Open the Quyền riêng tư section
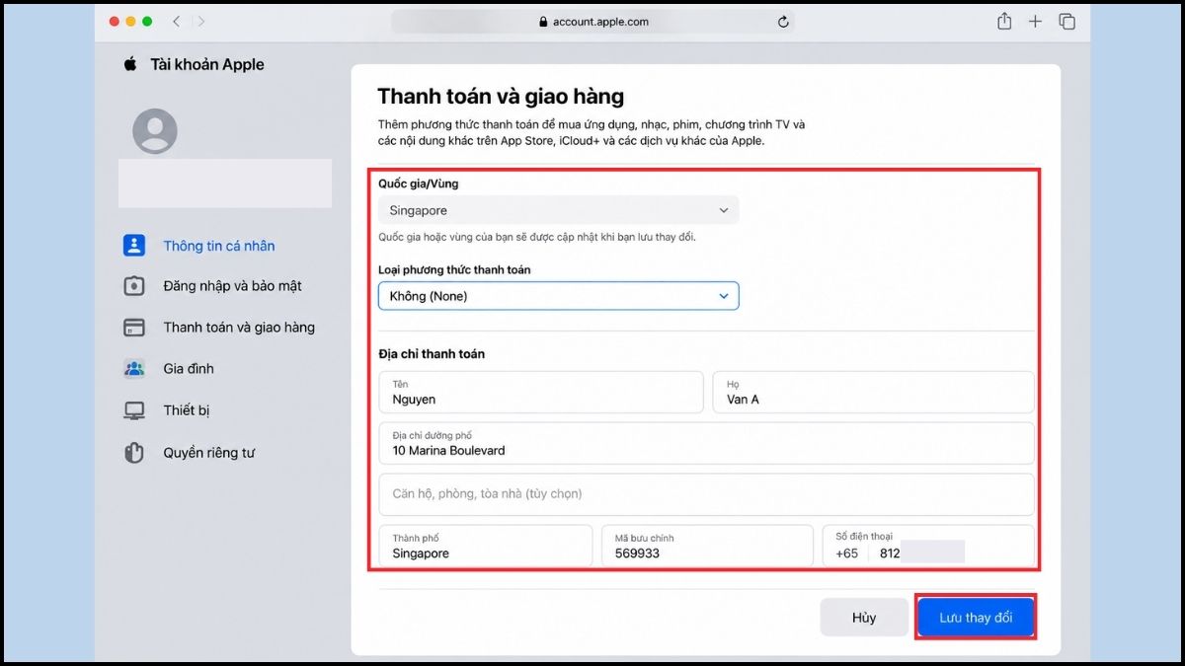1185x666 pixels. click(x=208, y=453)
